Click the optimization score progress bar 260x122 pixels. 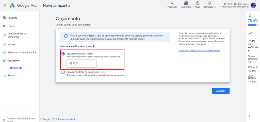[253, 25]
